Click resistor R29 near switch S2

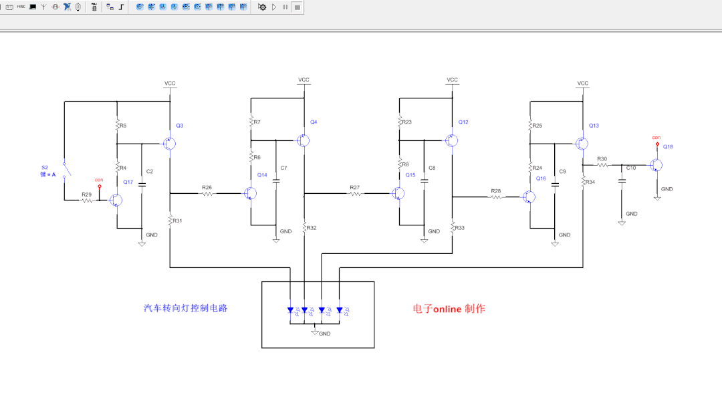[x=87, y=200]
